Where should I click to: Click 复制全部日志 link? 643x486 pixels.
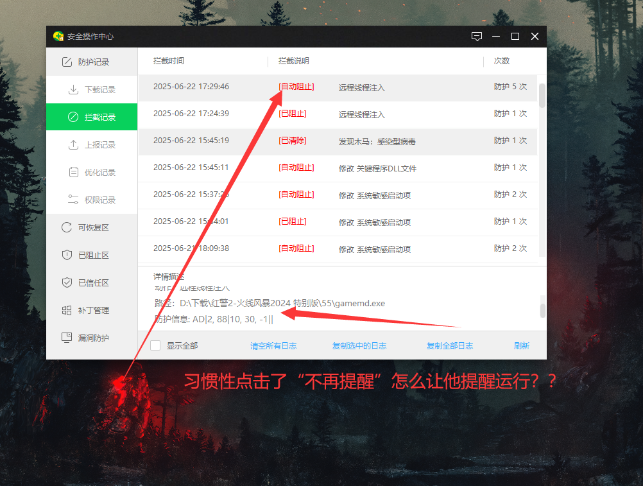point(450,346)
